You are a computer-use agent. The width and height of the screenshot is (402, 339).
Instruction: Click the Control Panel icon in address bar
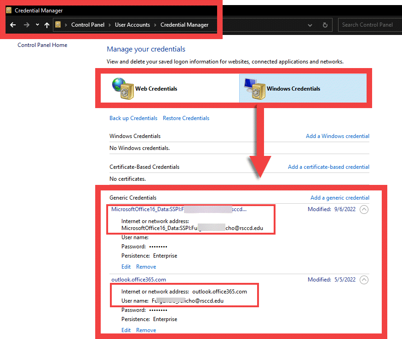pyautogui.click(x=58, y=25)
